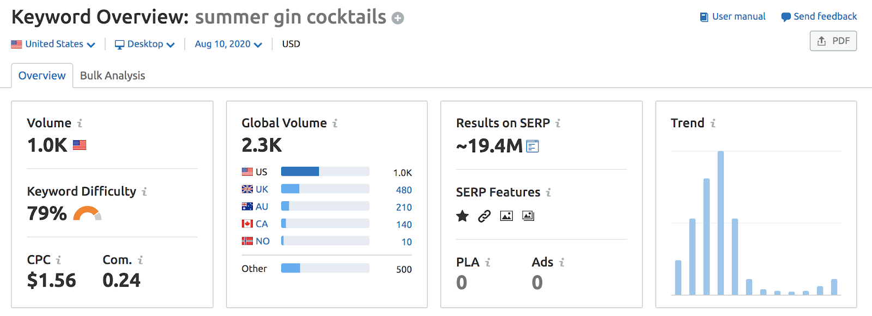Switch to the Bulk Analysis tab

[112, 76]
